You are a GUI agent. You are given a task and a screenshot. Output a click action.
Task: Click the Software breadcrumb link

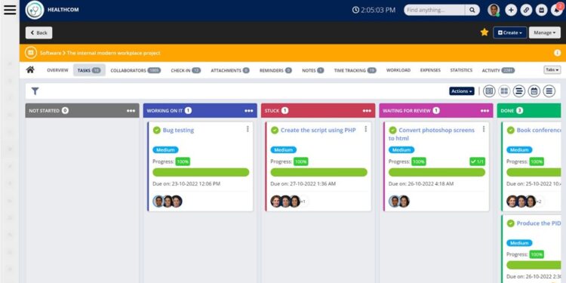(x=51, y=53)
